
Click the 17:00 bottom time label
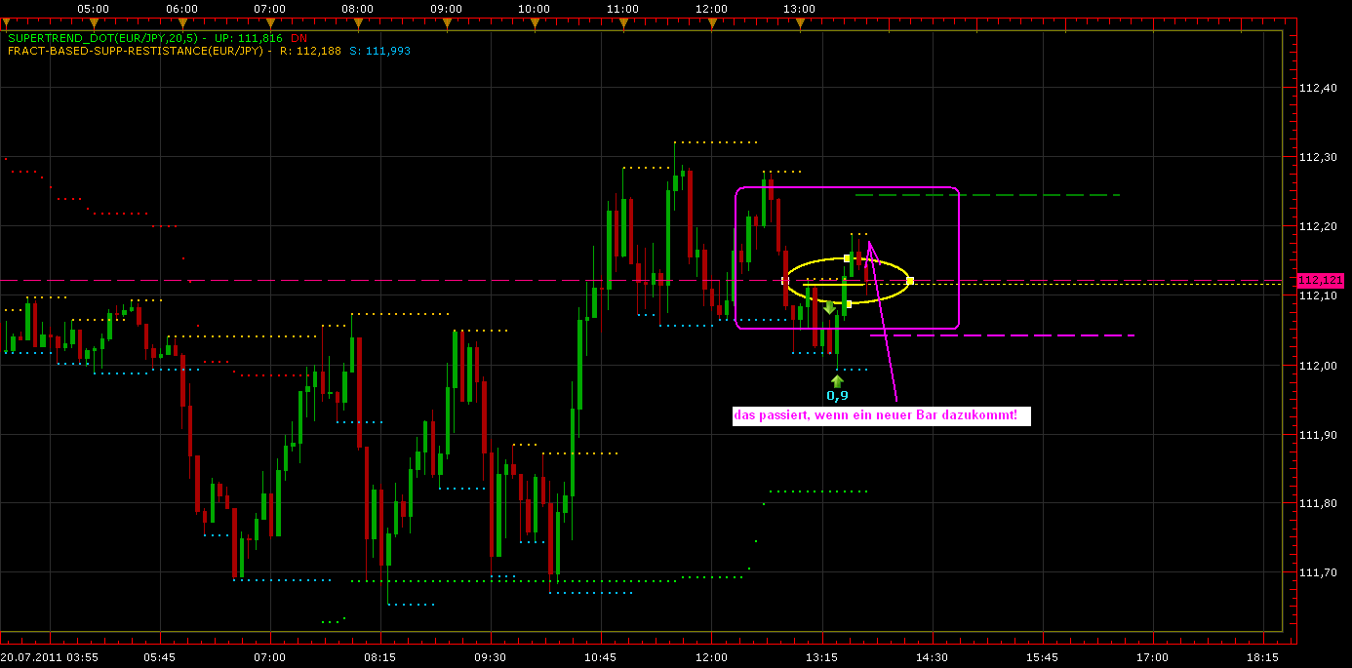coord(1153,657)
